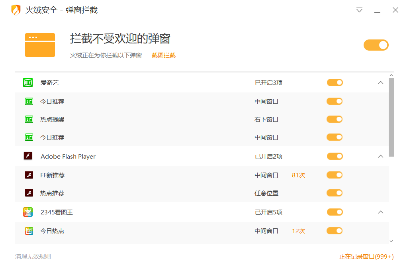Image resolution: width=409 pixels, height=269 pixels.
Task: Disable the 今日热点 rule switch
Action: 335,231
